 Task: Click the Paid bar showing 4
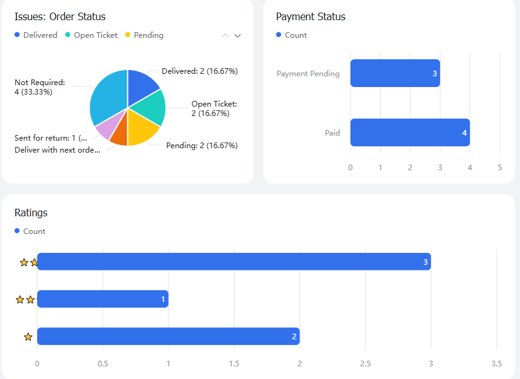click(410, 132)
